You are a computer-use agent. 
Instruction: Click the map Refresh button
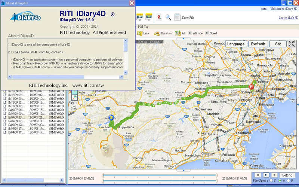pyautogui.click(x=258, y=44)
